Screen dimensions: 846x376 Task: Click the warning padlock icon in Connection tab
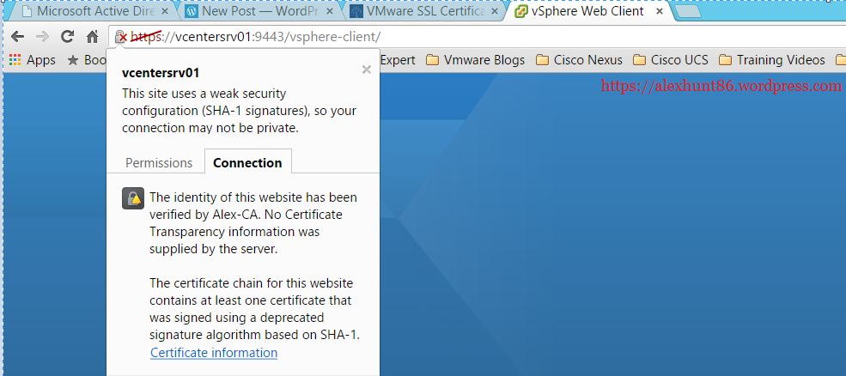tap(133, 198)
